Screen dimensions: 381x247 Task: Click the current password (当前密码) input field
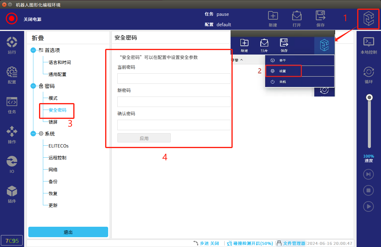(x=174, y=79)
